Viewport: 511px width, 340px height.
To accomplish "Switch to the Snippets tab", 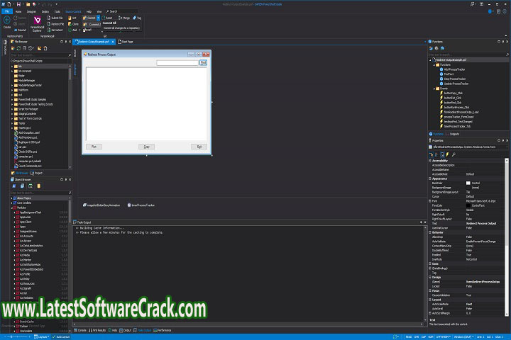I will click(x=453, y=134).
